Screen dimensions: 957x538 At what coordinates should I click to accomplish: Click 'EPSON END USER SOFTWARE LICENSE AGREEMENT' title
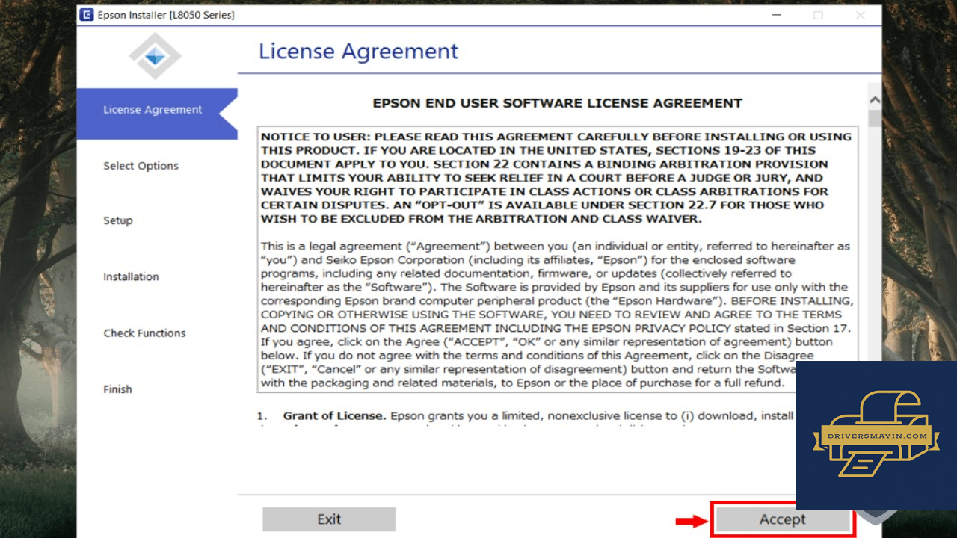coord(558,103)
